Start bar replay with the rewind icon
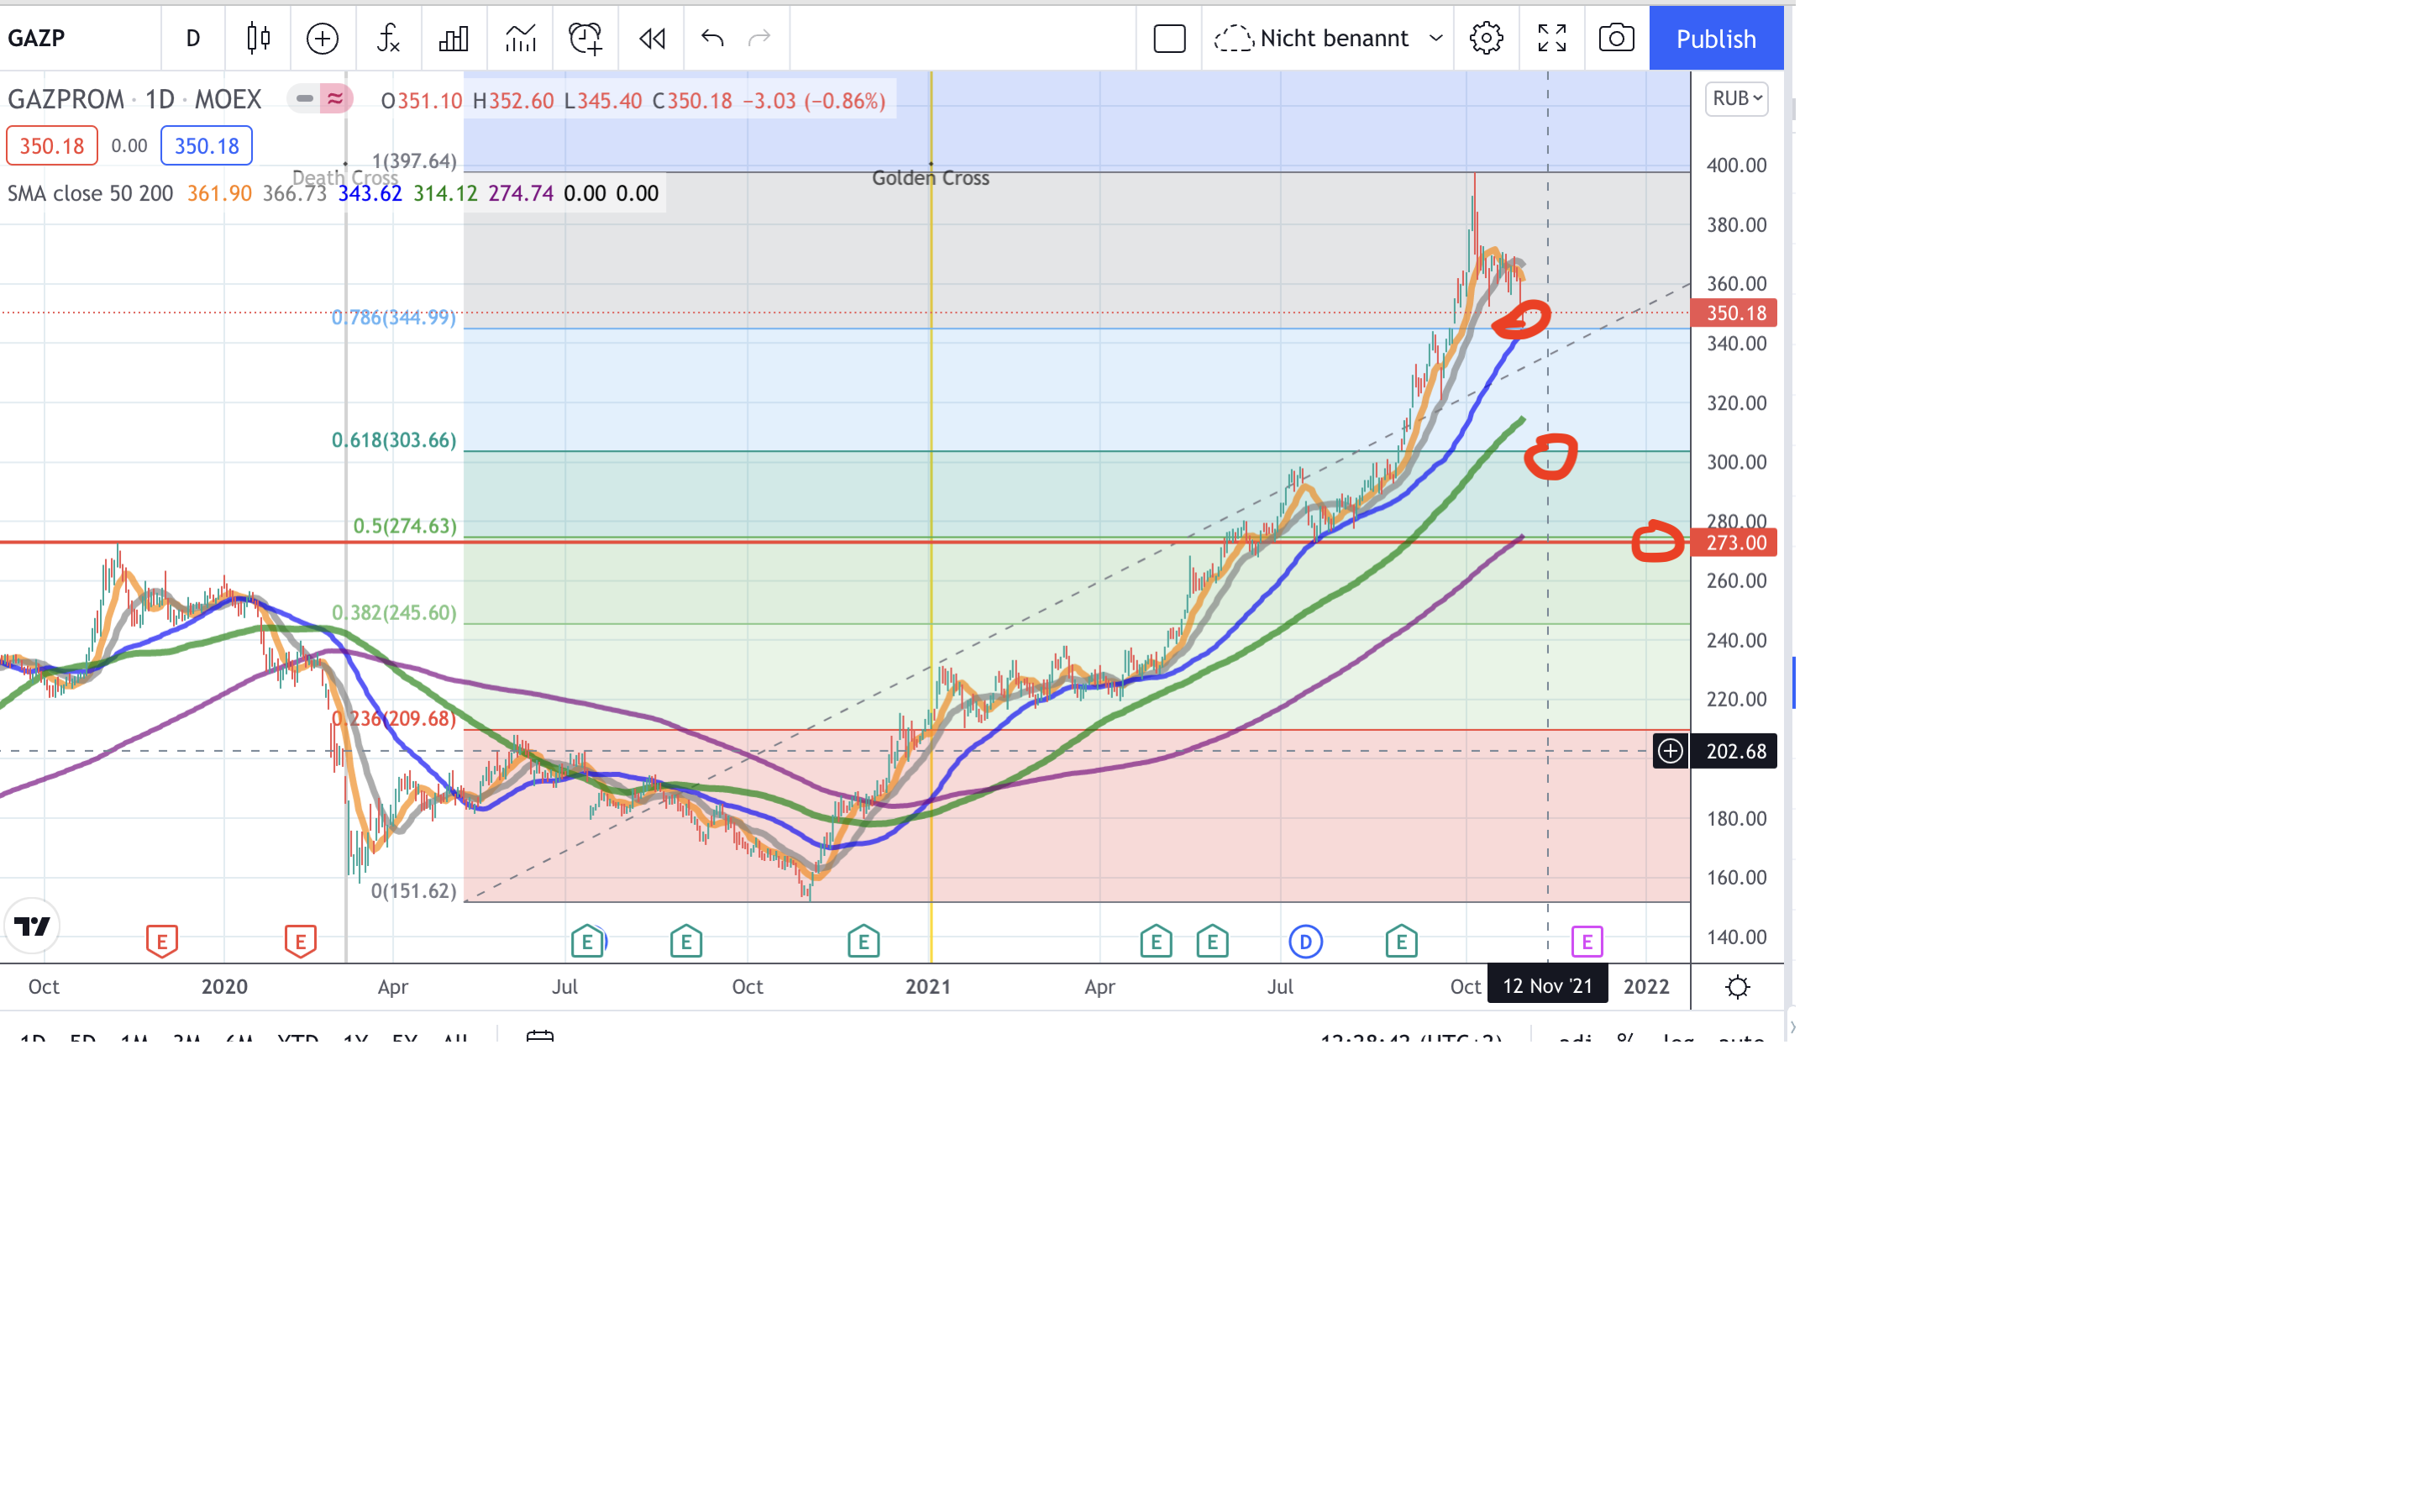 (x=652, y=39)
